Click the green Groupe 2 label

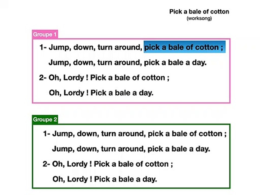(x=45, y=119)
